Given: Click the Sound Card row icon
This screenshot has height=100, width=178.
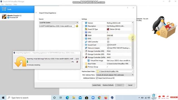Looking at the screenshot, I should click(86, 45).
